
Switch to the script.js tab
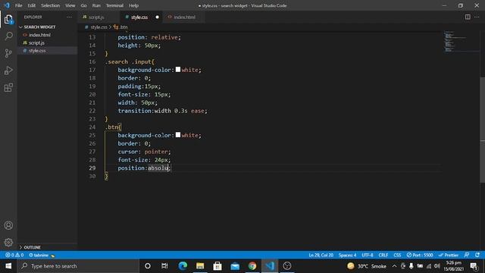96,17
